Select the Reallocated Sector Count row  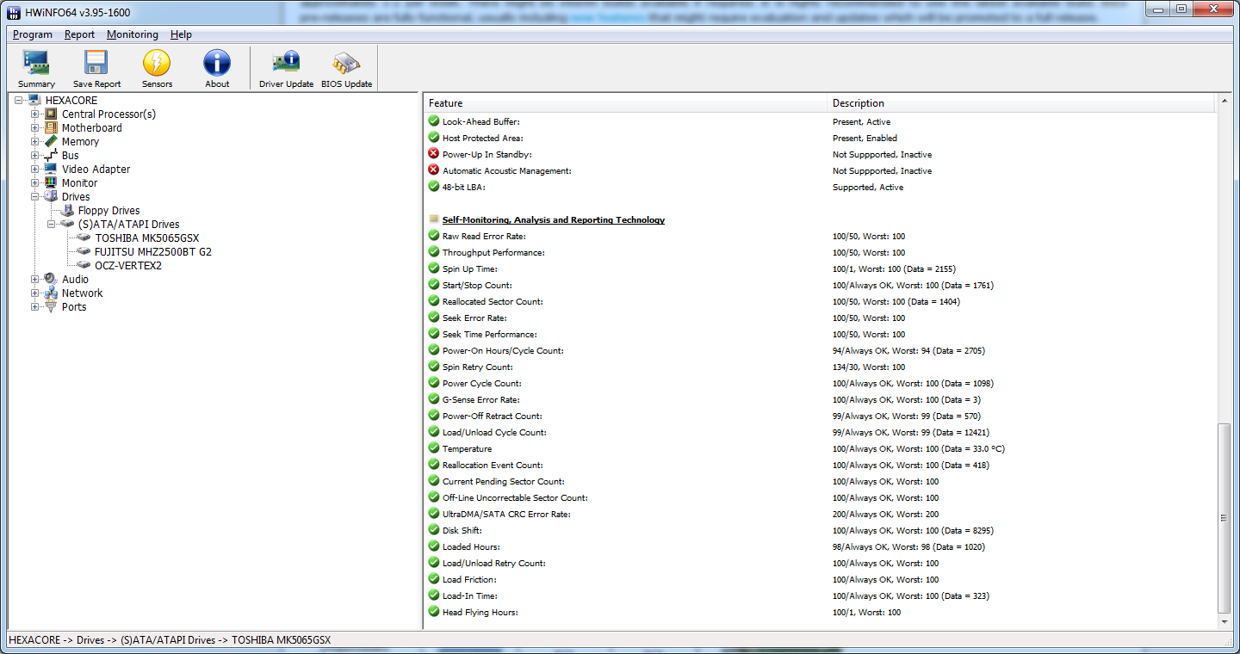point(821,301)
